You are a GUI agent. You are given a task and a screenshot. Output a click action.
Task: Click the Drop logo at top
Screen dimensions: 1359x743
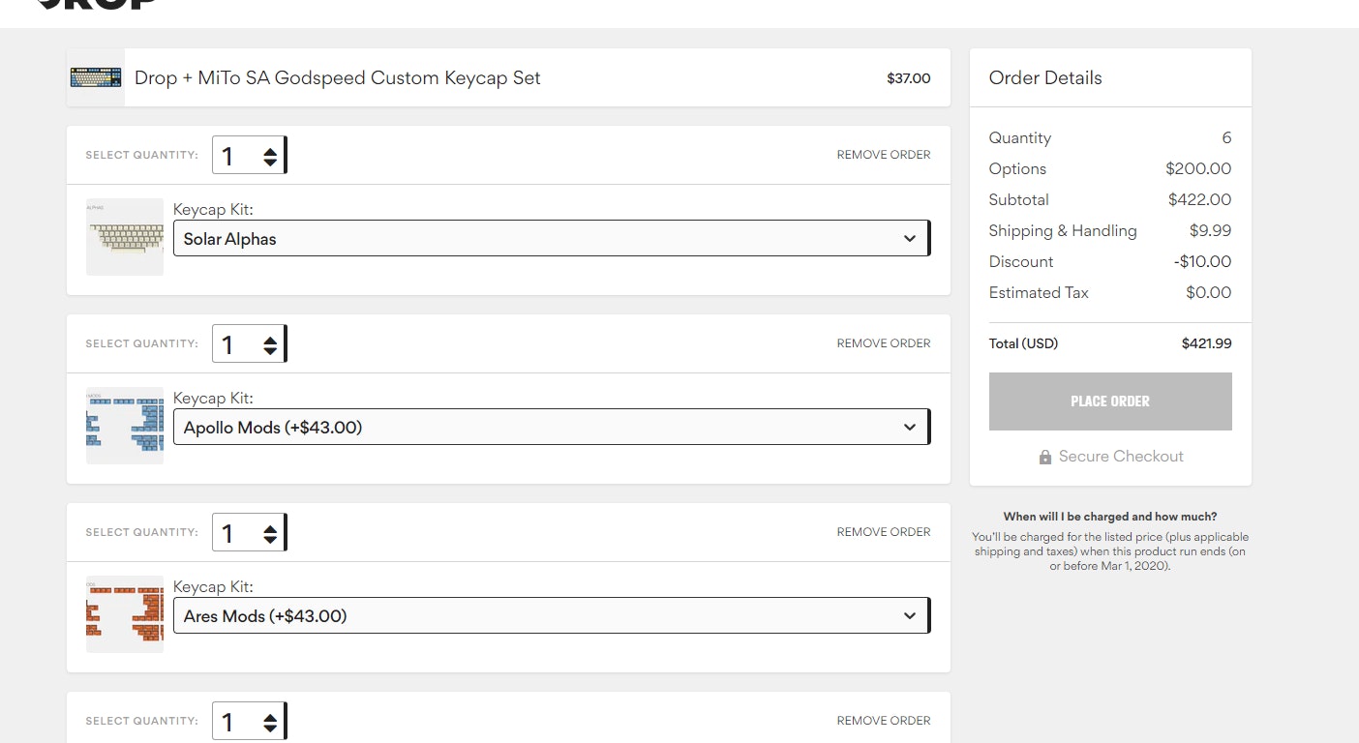97,3
